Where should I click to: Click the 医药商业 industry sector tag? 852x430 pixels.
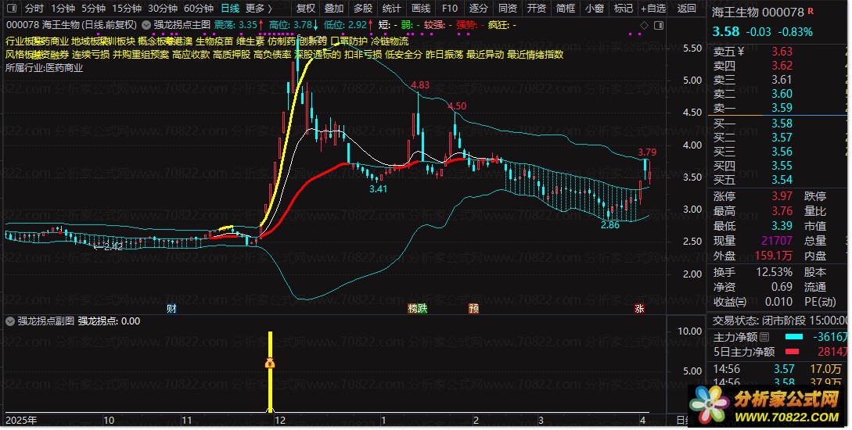click(x=51, y=41)
